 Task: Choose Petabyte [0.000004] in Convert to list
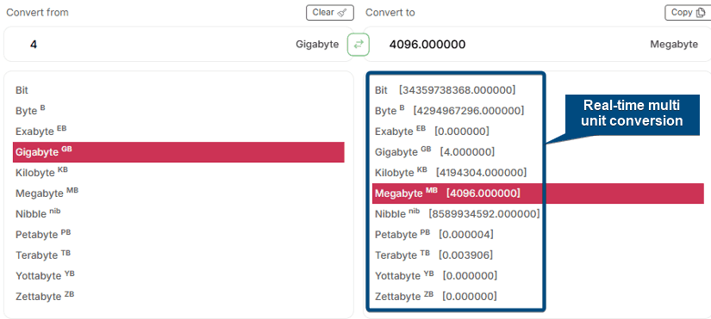click(434, 235)
